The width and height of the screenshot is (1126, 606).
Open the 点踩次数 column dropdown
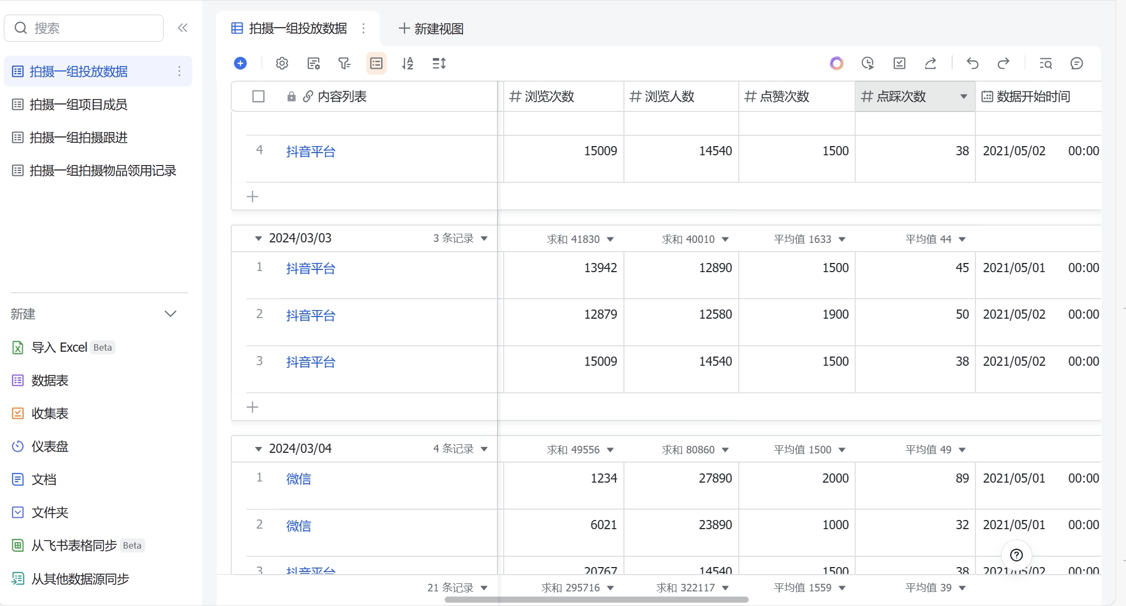pos(964,96)
